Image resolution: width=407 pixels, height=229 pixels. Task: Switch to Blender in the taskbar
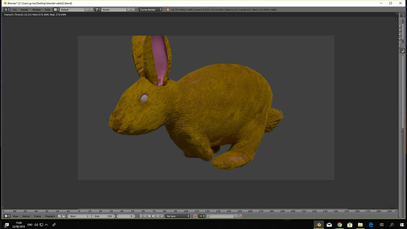pyautogui.click(x=319, y=225)
